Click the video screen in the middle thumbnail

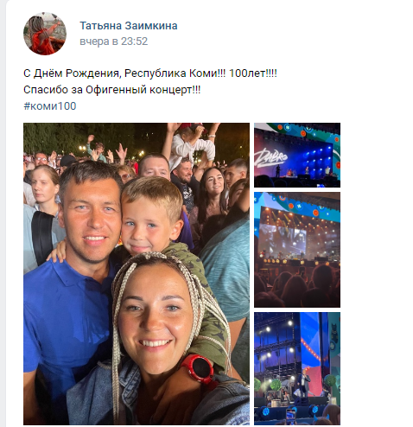283,240
